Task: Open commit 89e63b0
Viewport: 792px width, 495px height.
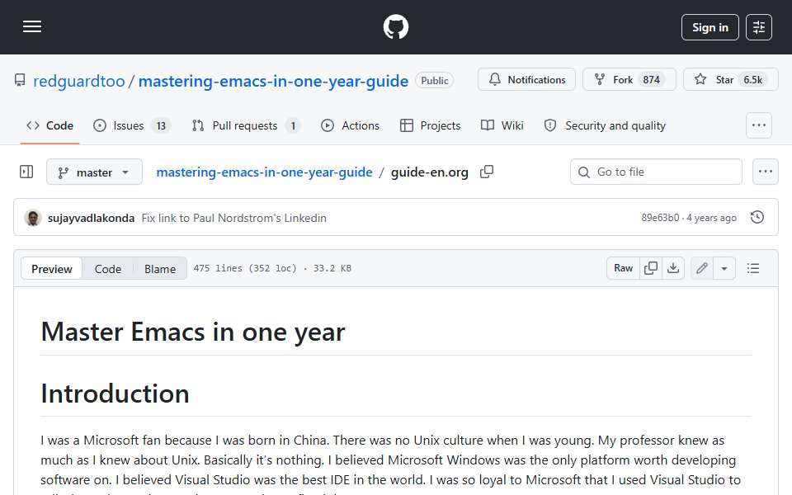Action: tap(660, 218)
